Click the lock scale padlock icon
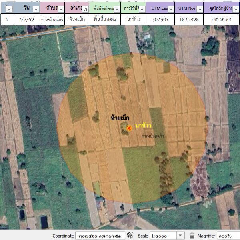This screenshot has height=240, width=240. pos(192,236)
